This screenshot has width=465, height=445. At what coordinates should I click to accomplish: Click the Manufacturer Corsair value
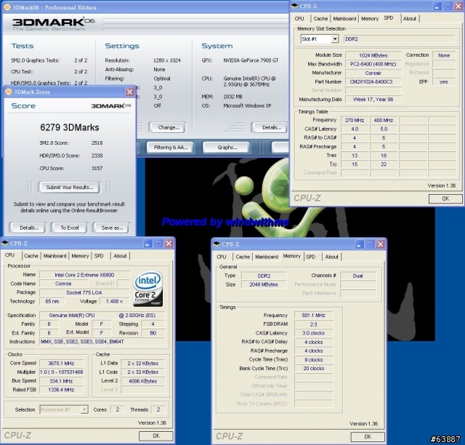point(373,73)
